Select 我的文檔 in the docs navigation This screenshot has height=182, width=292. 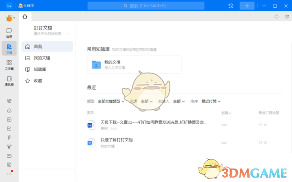47,58
